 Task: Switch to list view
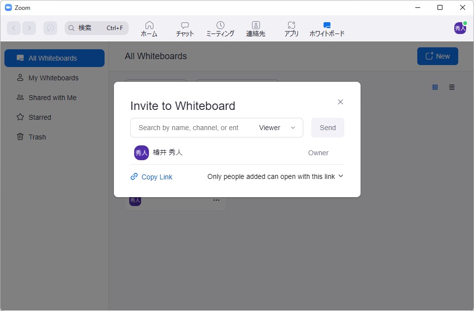click(452, 87)
